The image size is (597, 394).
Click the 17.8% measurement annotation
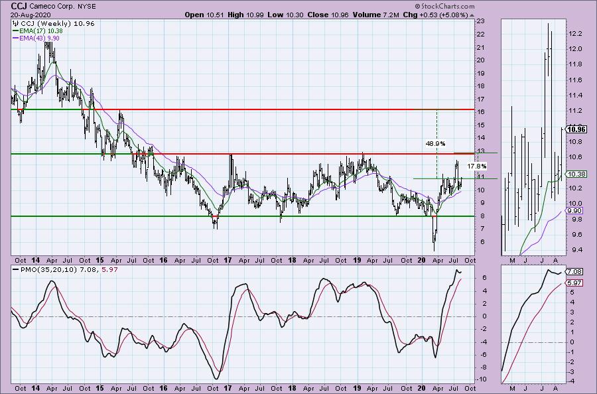pos(477,166)
